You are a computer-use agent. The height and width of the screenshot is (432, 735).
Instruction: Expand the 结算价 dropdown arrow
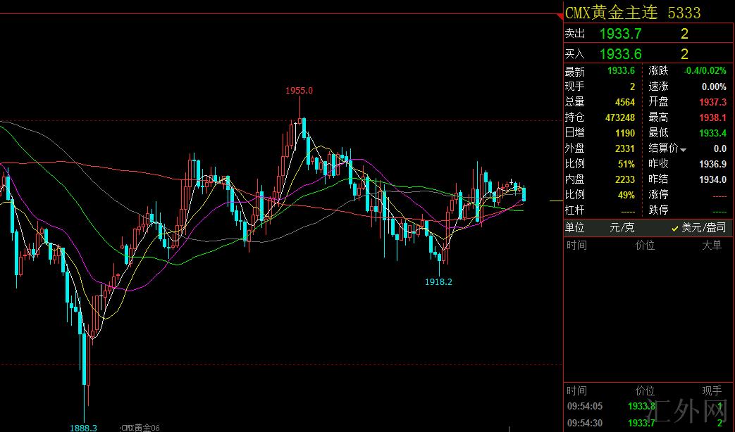click(683, 149)
